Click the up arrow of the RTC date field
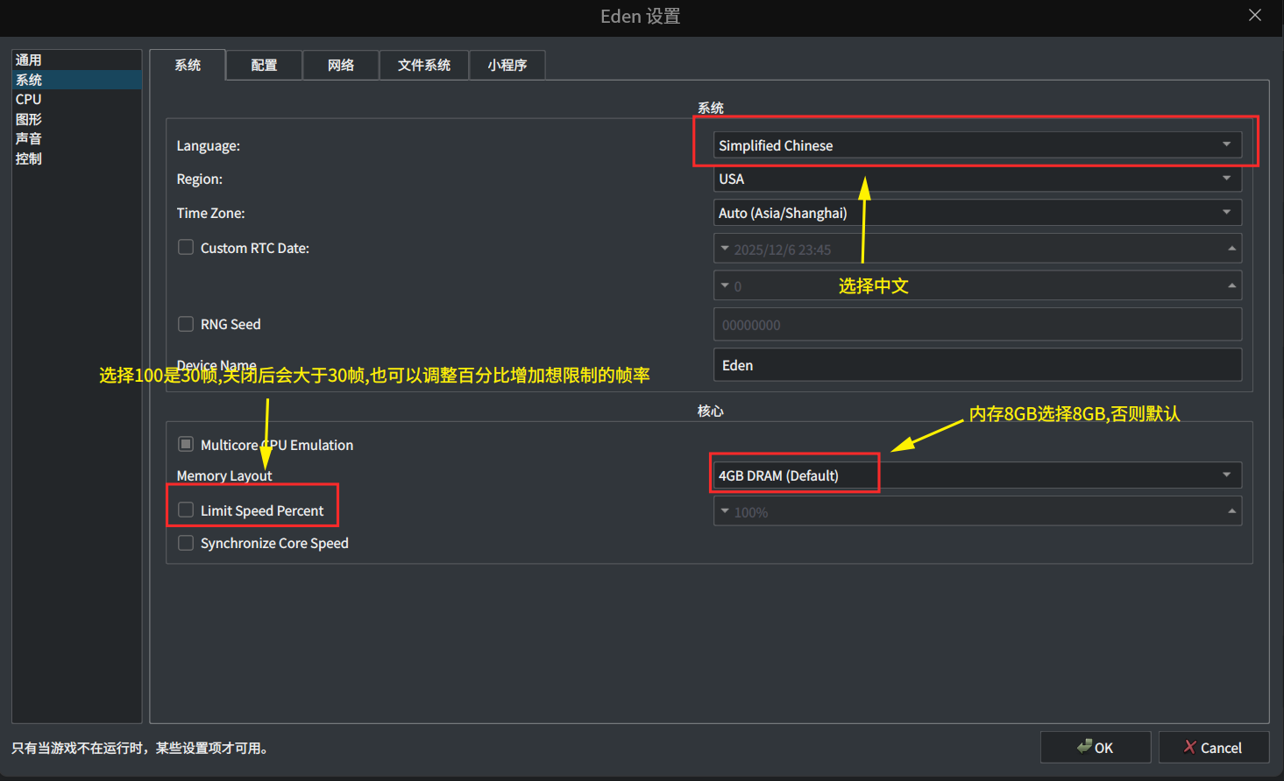 (x=1232, y=249)
